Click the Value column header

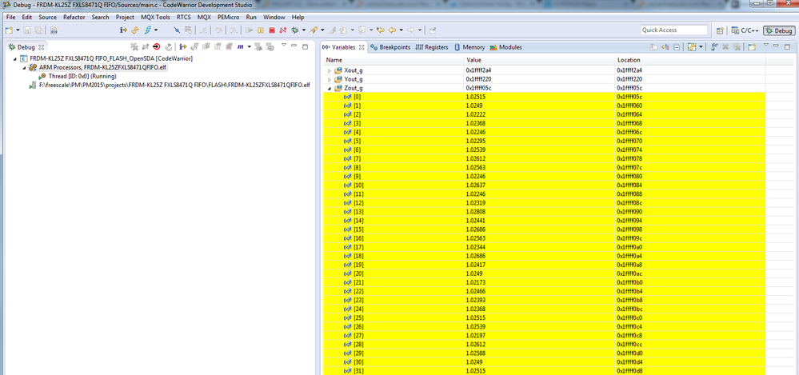tap(538, 60)
